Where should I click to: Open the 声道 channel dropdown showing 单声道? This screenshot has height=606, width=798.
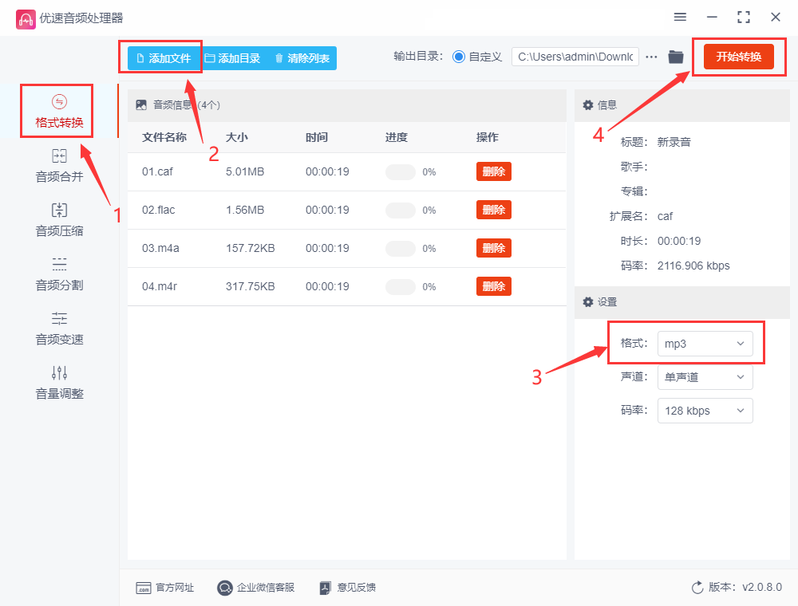tap(705, 377)
